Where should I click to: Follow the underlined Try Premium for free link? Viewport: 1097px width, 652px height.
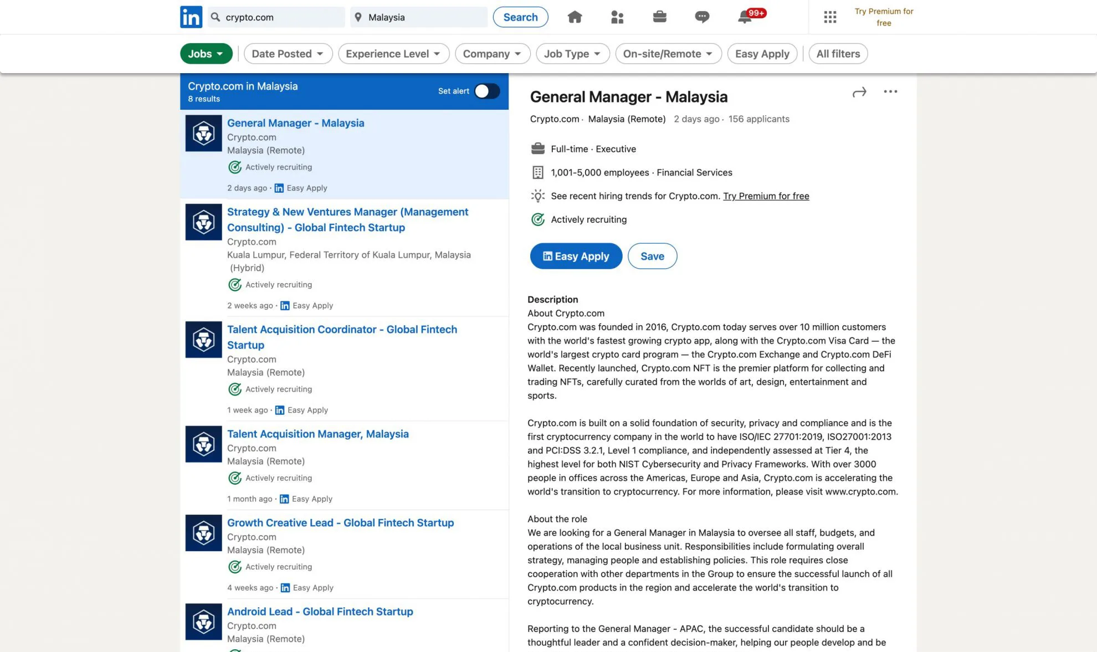coord(766,196)
